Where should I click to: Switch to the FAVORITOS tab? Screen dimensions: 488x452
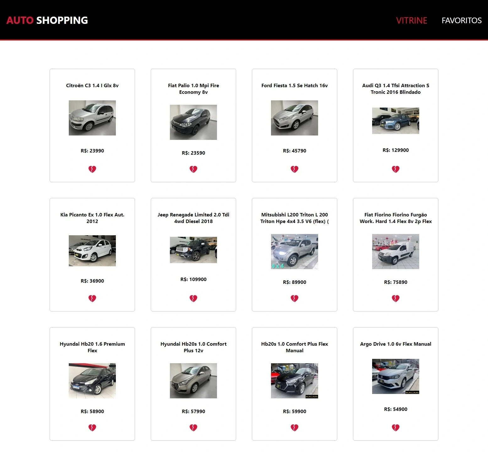coord(462,20)
